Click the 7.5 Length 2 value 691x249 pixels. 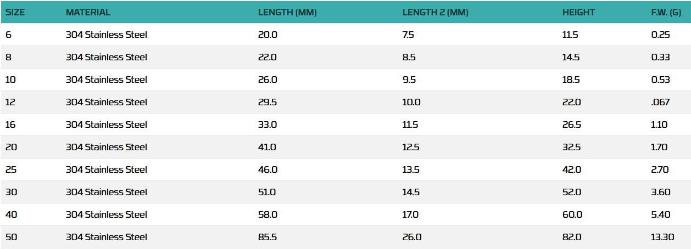coord(408,35)
